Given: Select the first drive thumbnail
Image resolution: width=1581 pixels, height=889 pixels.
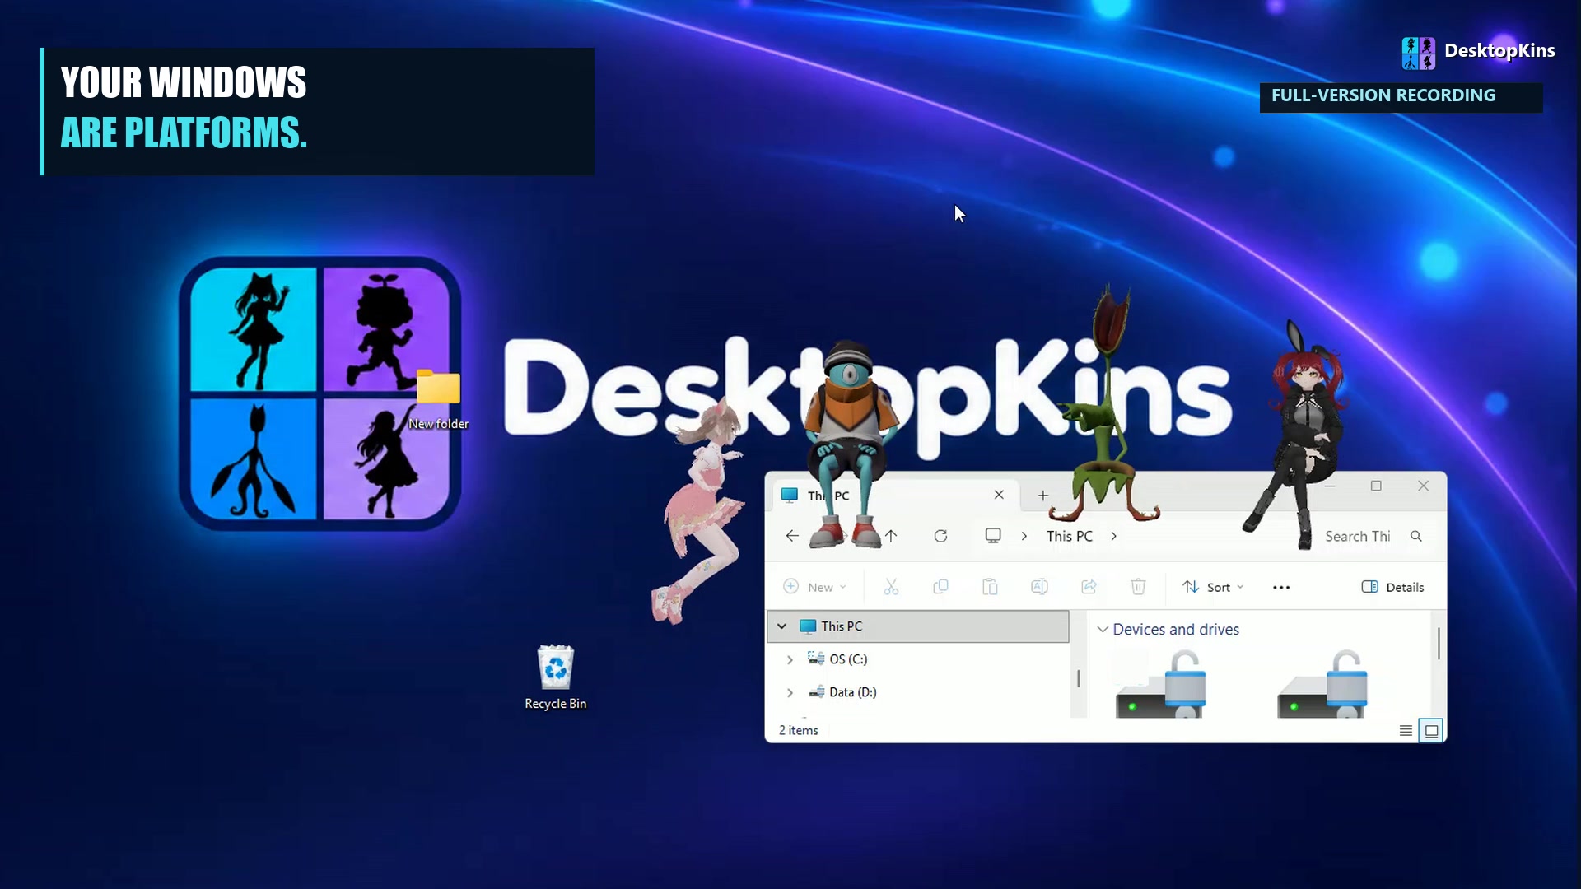Looking at the screenshot, I should [1161, 684].
